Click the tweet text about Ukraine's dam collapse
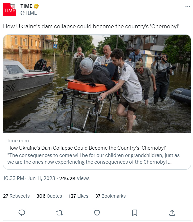The height and width of the screenshot is (222, 193). 91,26
